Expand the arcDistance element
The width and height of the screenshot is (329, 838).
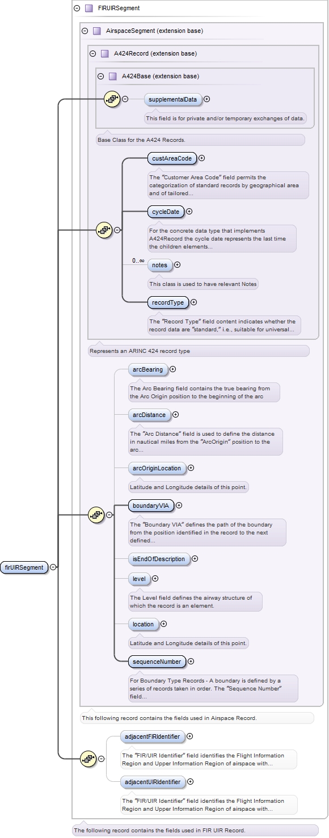tap(175, 415)
